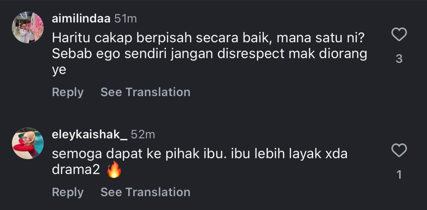The image size is (427, 210).
Task: Open aimilindaa's profile picture
Action: coord(28,28)
